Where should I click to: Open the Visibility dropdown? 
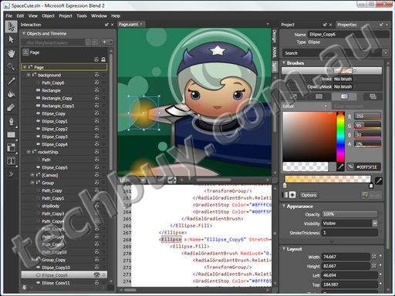click(x=375, y=224)
